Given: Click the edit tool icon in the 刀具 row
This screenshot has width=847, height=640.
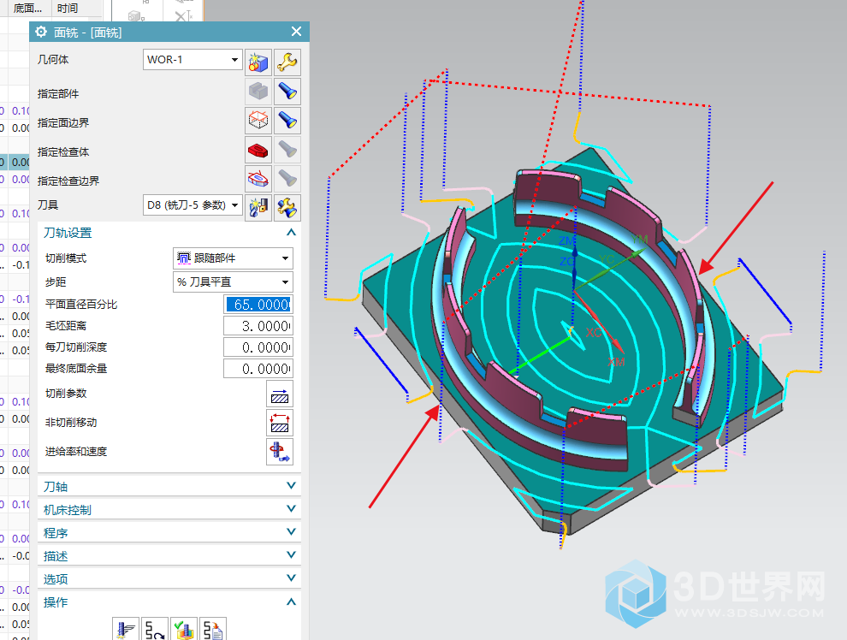Looking at the screenshot, I should [x=287, y=207].
